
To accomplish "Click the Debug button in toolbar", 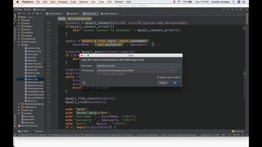I will click(233, 9).
